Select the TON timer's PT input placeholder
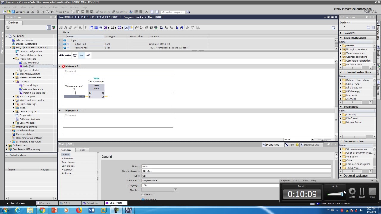 pyautogui.click(x=74, y=97)
